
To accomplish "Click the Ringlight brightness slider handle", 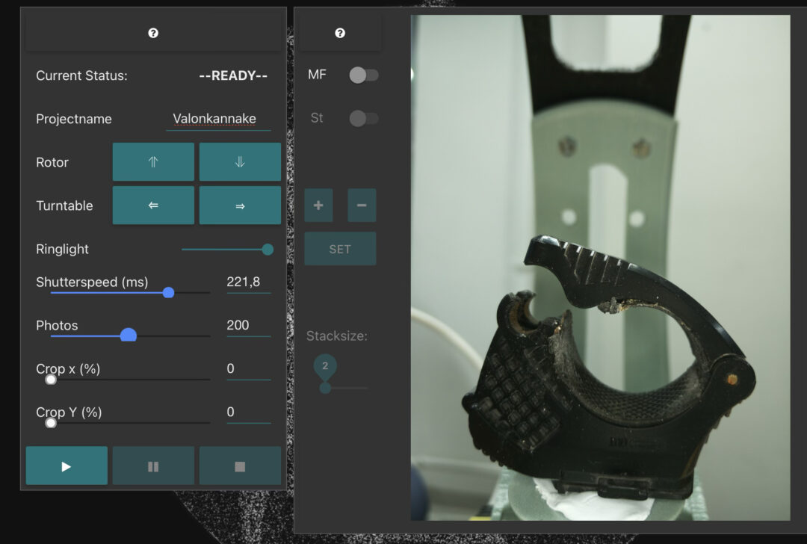I will click(268, 250).
